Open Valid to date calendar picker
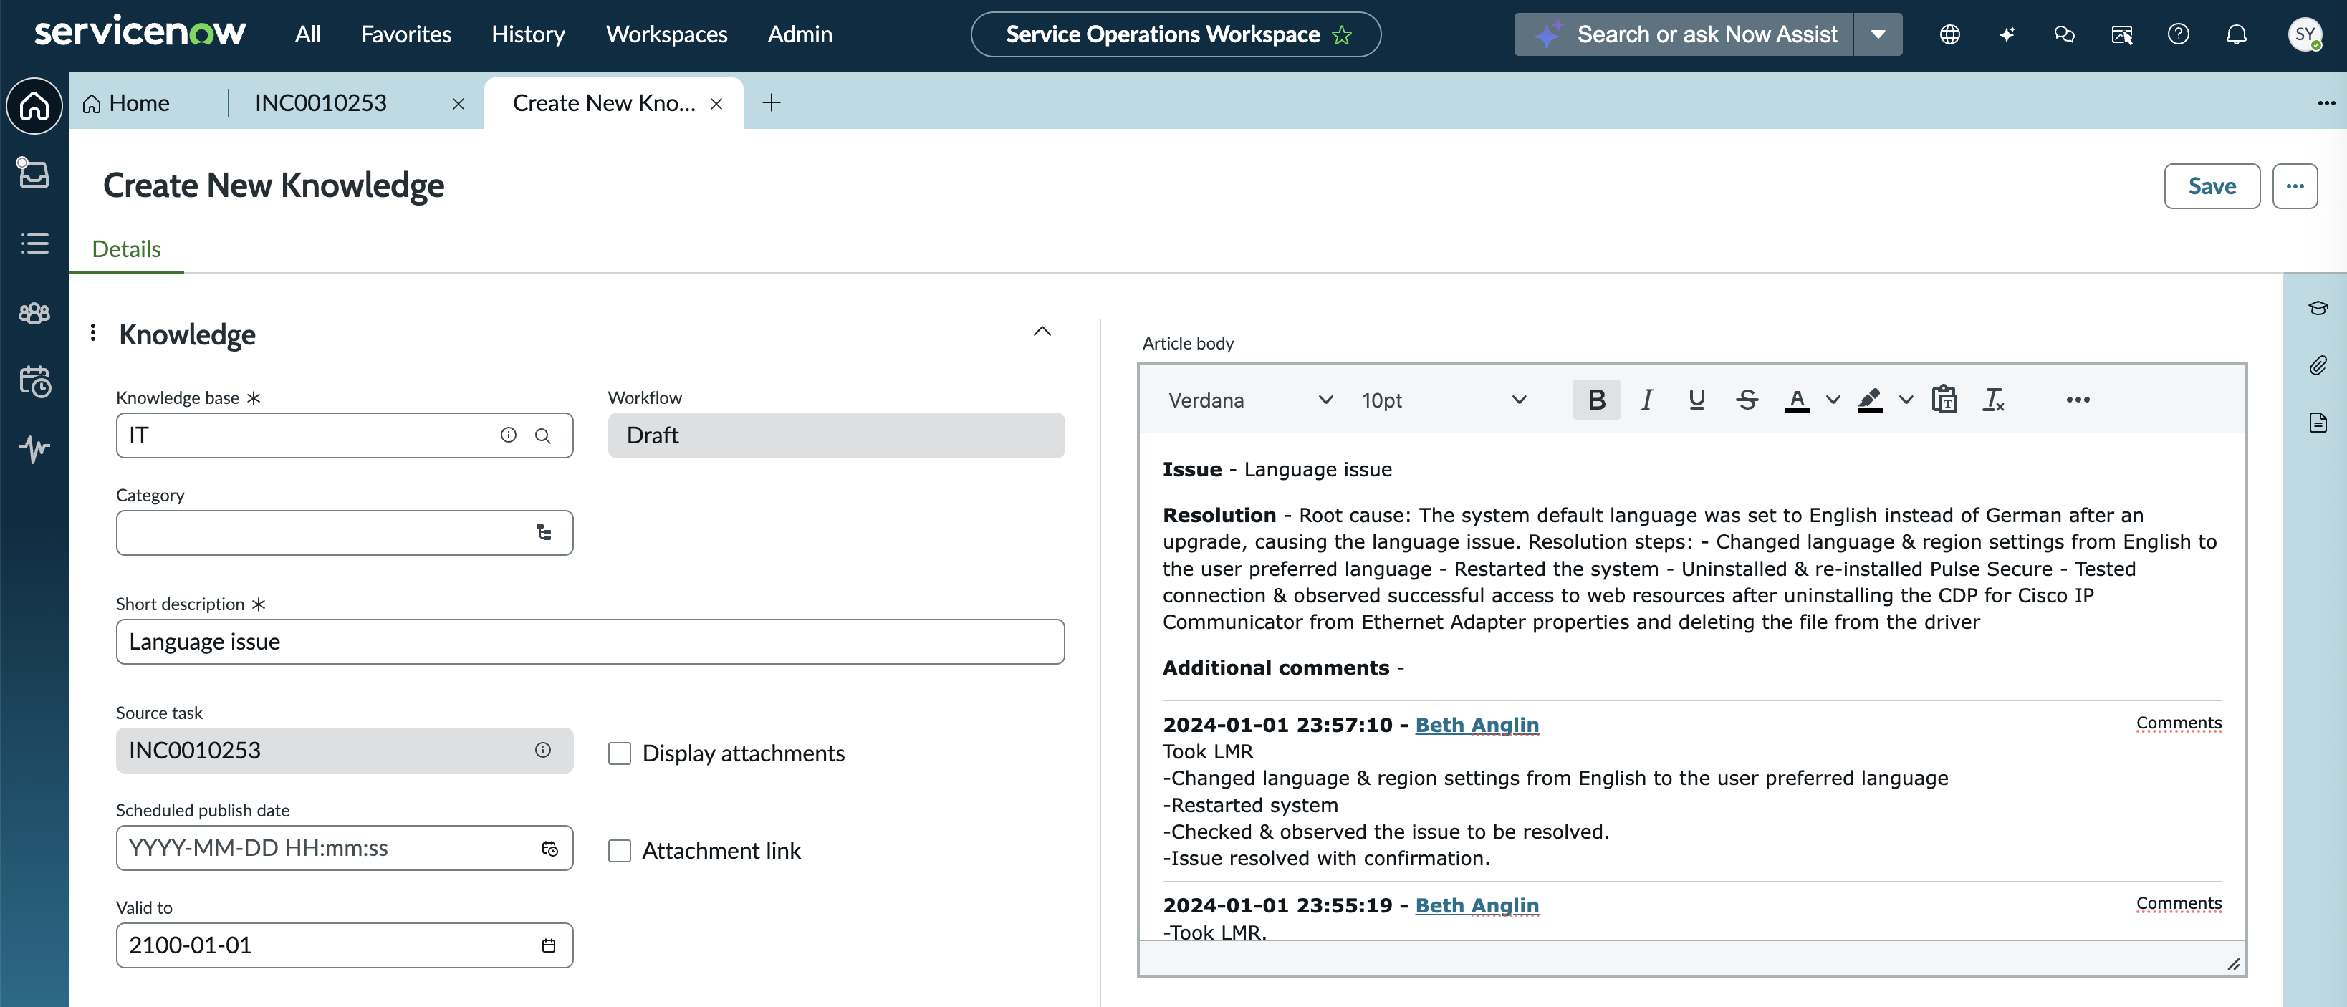 549,946
